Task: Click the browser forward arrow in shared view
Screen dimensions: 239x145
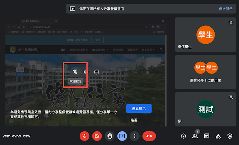Action: point(14,27)
